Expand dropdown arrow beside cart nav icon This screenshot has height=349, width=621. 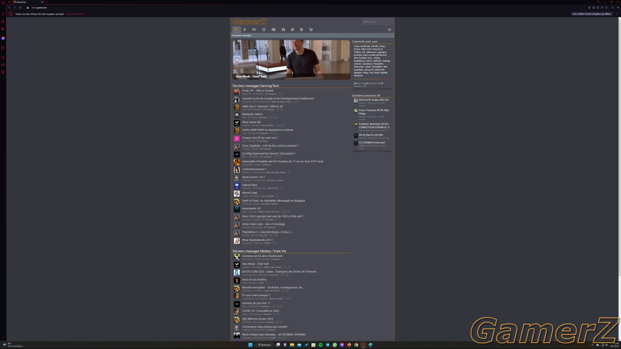pyautogui.click(x=315, y=29)
